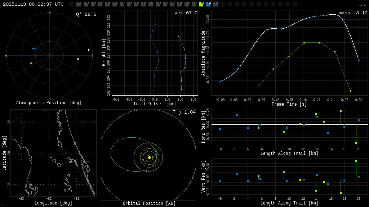Click the W compass label on sky plot

click(x=6, y=56)
